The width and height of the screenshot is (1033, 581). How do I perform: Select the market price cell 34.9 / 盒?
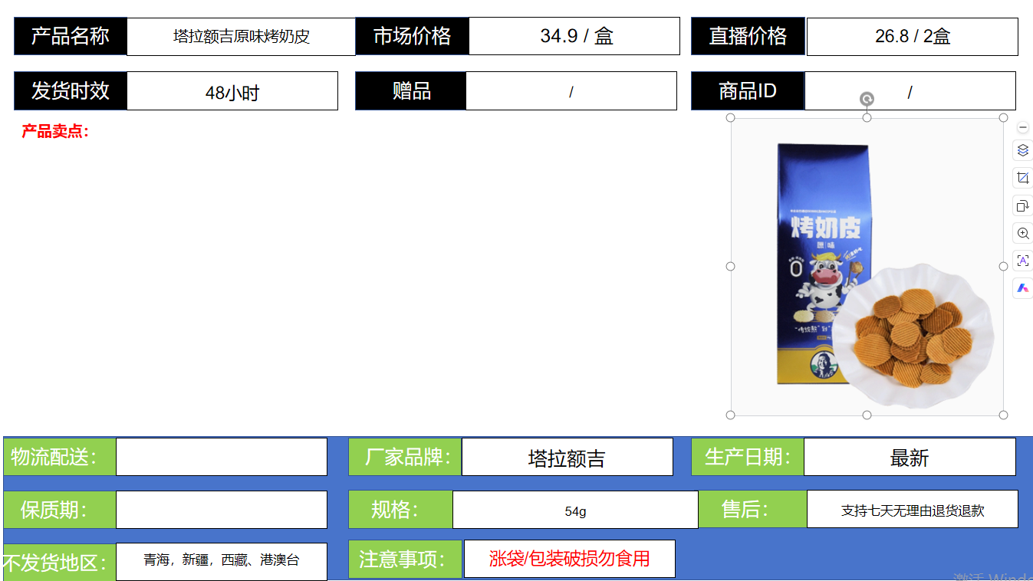(574, 36)
